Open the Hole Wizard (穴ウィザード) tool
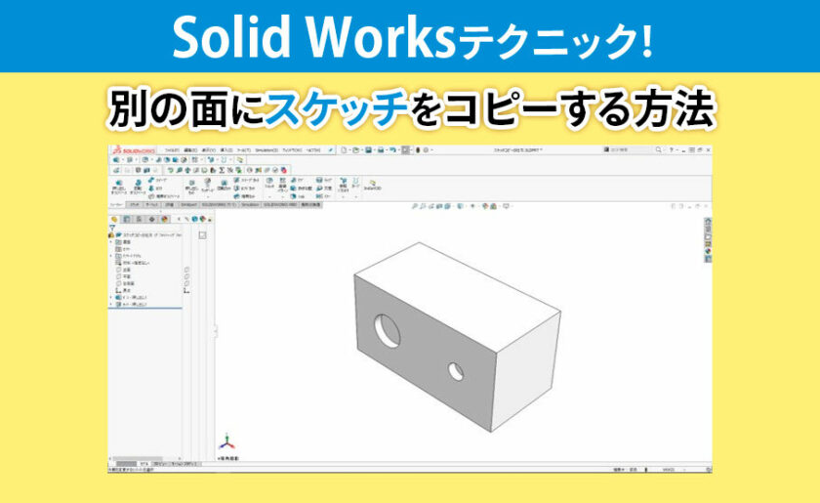The width and height of the screenshot is (820, 503). click(207, 186)
